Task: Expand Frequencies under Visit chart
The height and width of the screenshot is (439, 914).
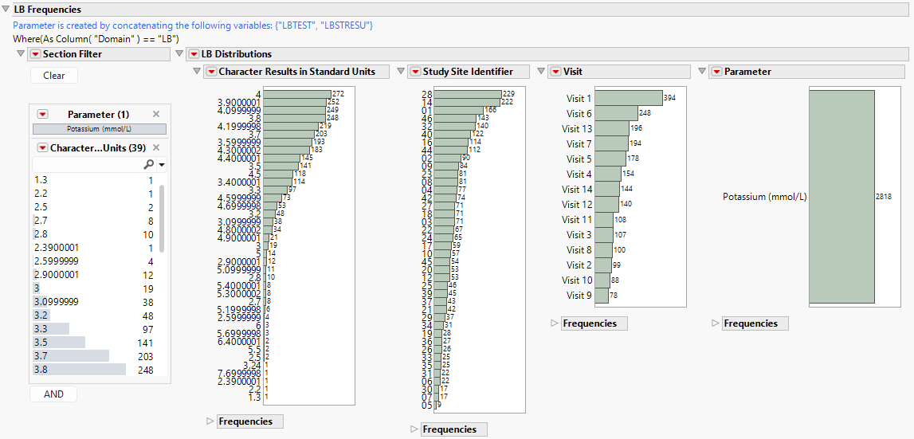Action: [x=555, y=323]
